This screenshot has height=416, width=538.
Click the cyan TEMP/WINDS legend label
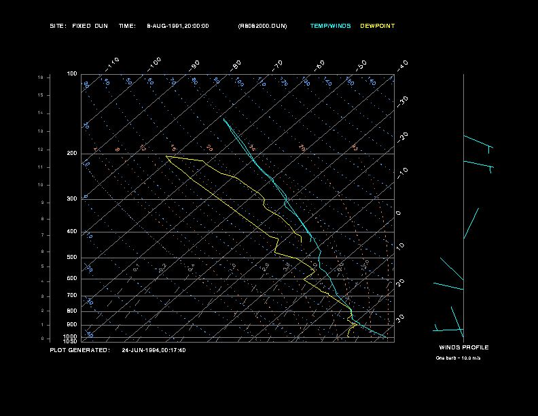(x=330, y=26)
